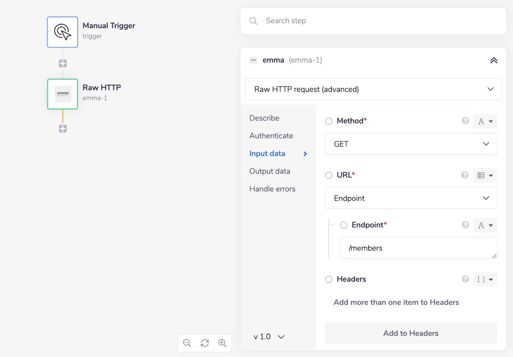This screenshot has height=357, width=513.
Task: Add step between trigger and Raw HTTP
Action: click(x=63, y=64)
